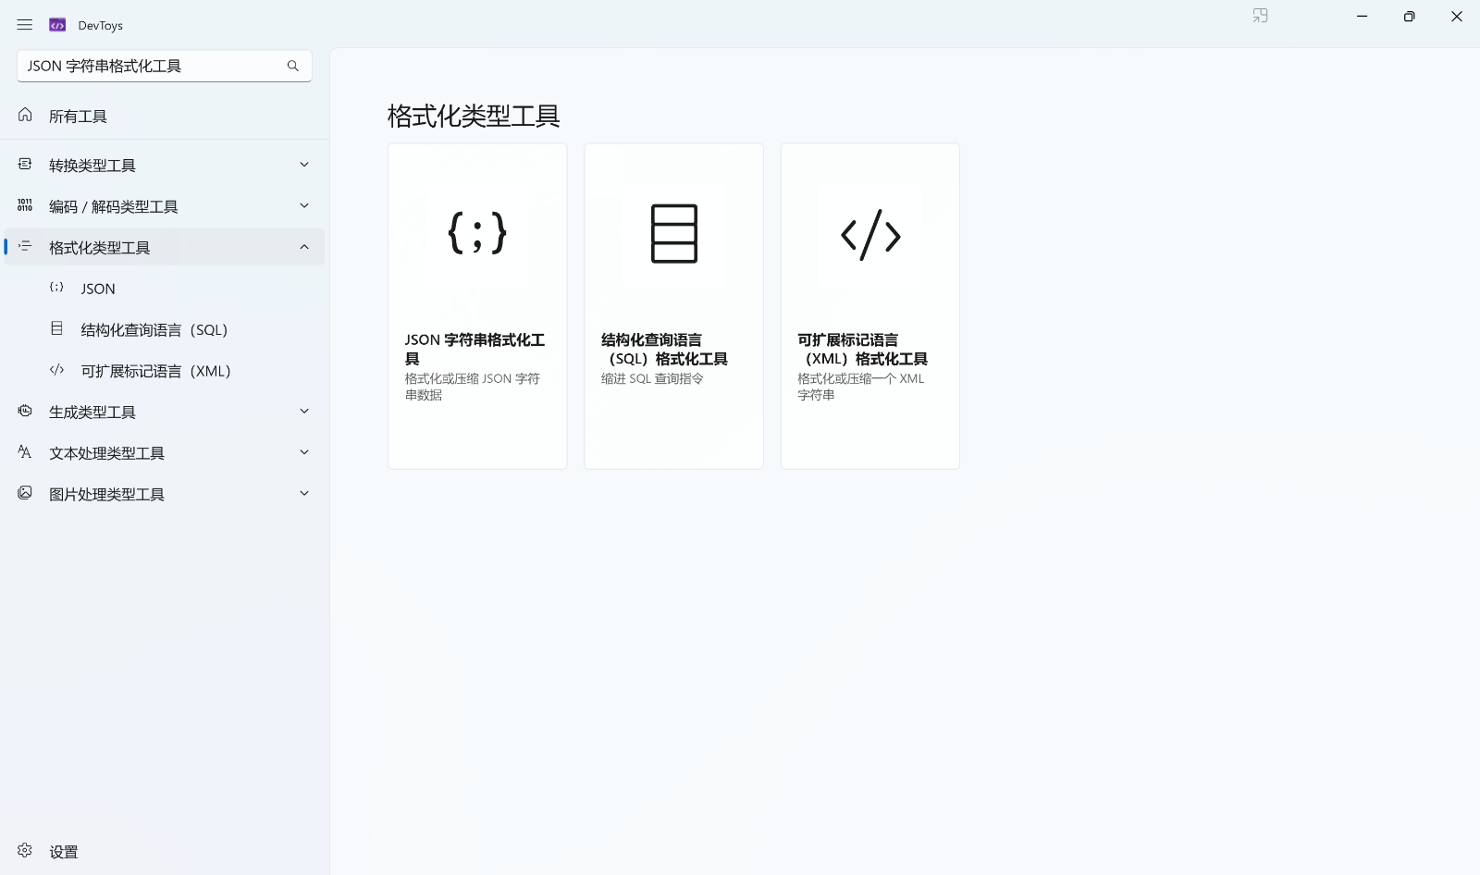The image size is (1480, 875).
Task: Expand the 生成类型工具 chevron
Action: pyautogui.click(x=304, y=412)
